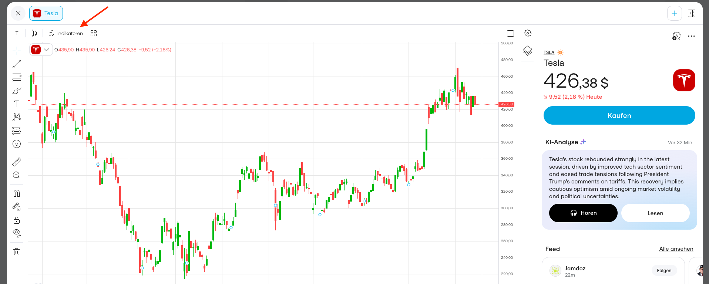
Task: Open chart settings gear
Action: 528,33
